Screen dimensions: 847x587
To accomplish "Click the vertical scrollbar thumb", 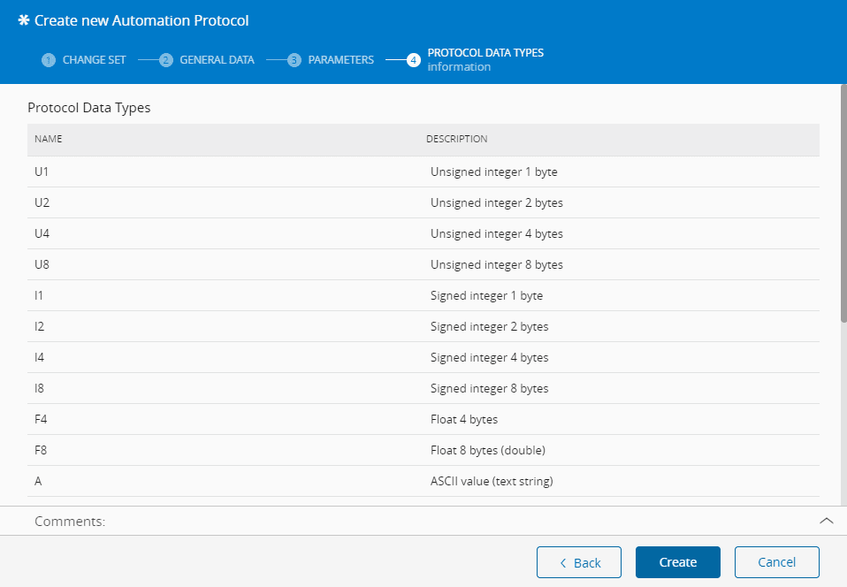I will point(843,203).
